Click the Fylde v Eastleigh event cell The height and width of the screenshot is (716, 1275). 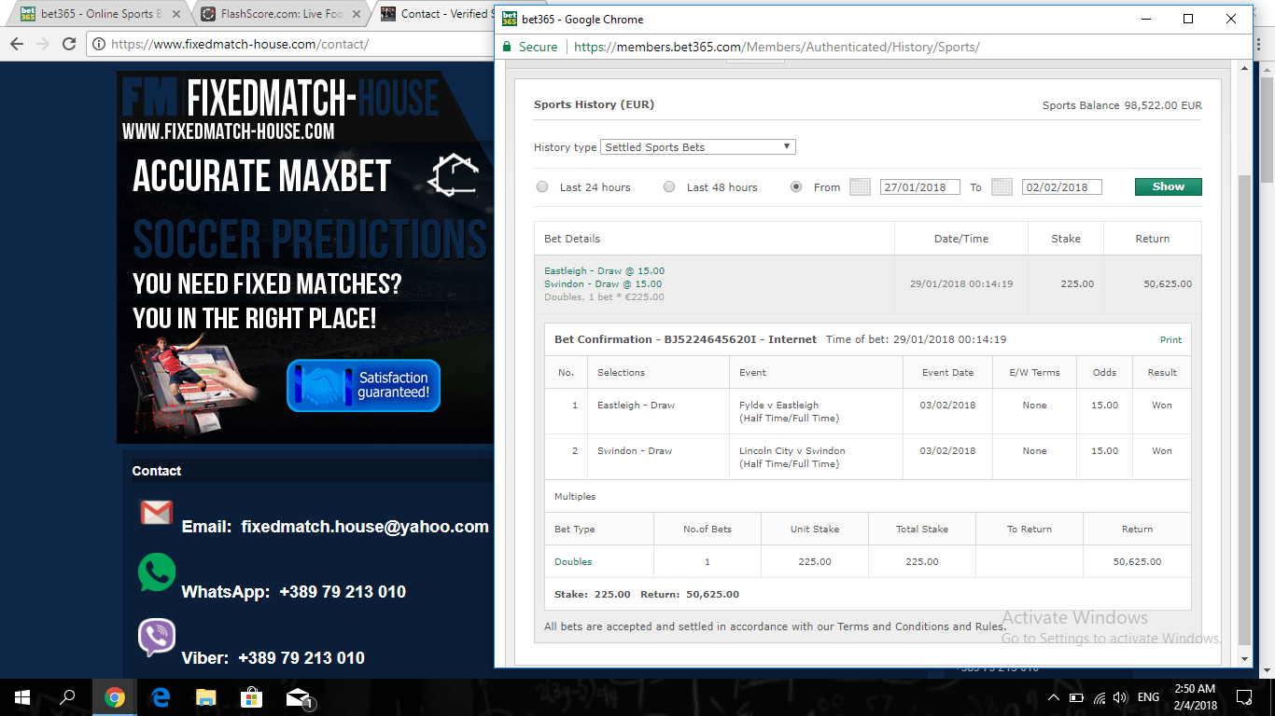pyautogui.click(x=816, y=411)
